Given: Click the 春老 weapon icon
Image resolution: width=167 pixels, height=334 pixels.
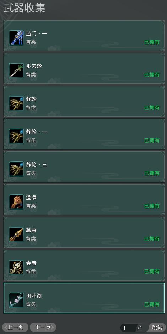Looking at the screenshot, I should [16, 267].
